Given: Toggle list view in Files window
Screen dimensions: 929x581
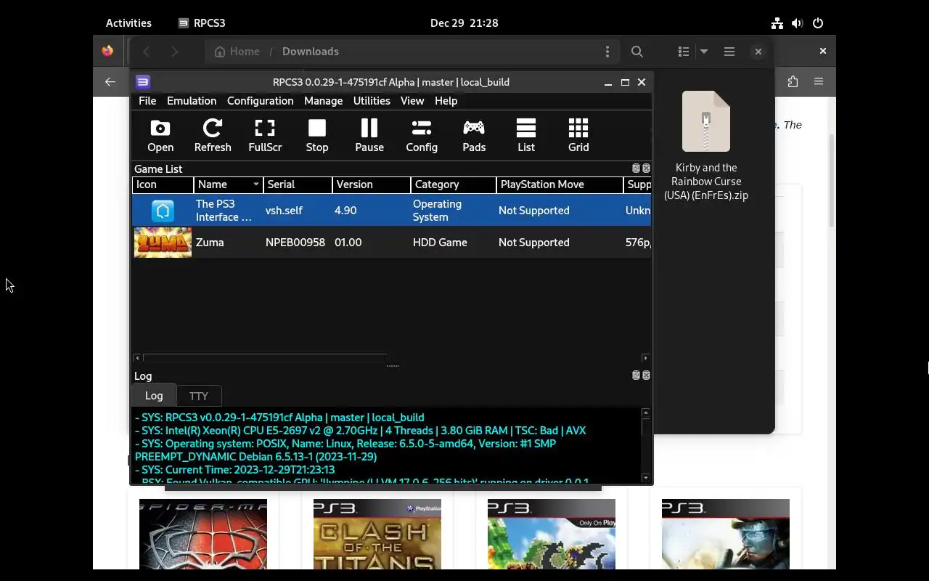Looking at the screenshot, I should point(684,52).
